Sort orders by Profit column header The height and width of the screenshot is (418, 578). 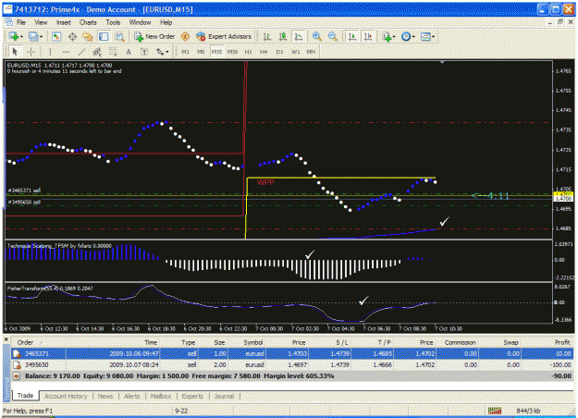(x=562, y=342)
